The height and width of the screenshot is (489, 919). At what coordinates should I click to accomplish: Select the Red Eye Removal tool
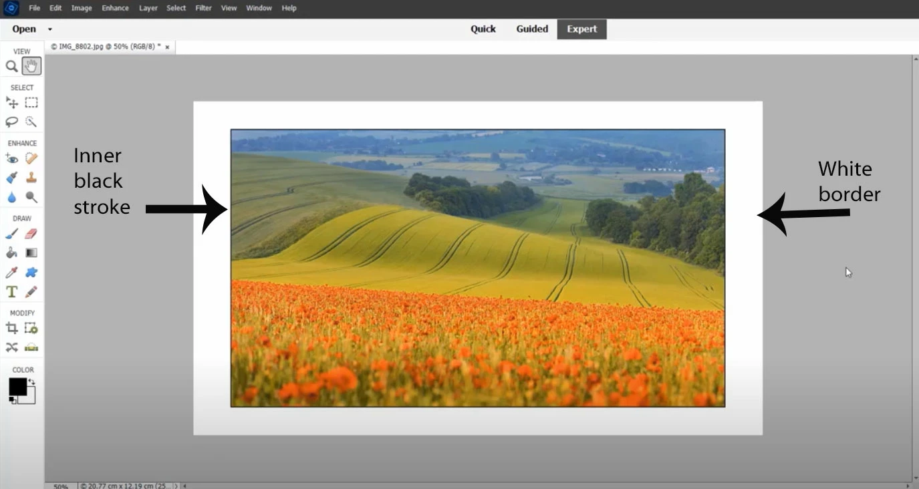(x=11, y=159)
